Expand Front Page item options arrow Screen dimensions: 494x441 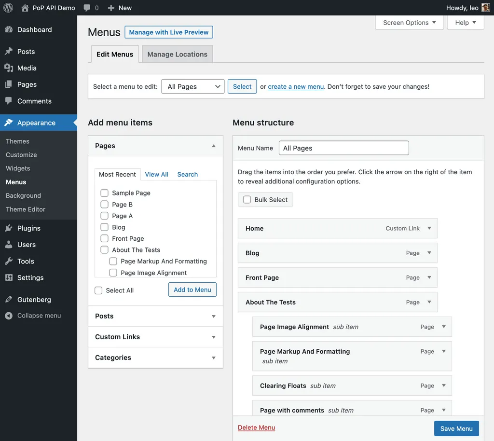[x=429, y=277]
